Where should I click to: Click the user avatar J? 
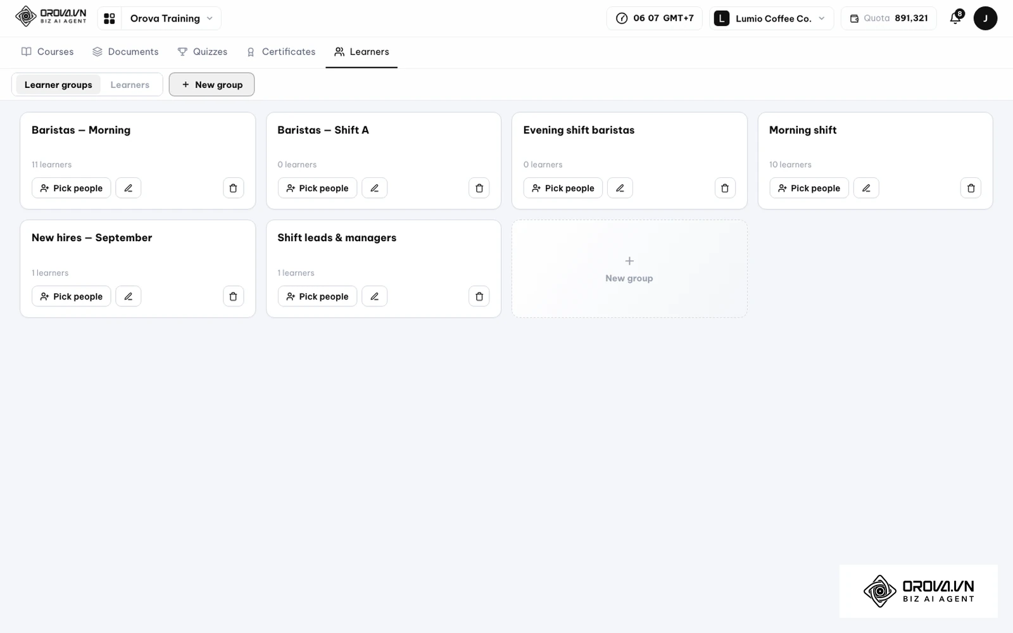tap(985, 18)
